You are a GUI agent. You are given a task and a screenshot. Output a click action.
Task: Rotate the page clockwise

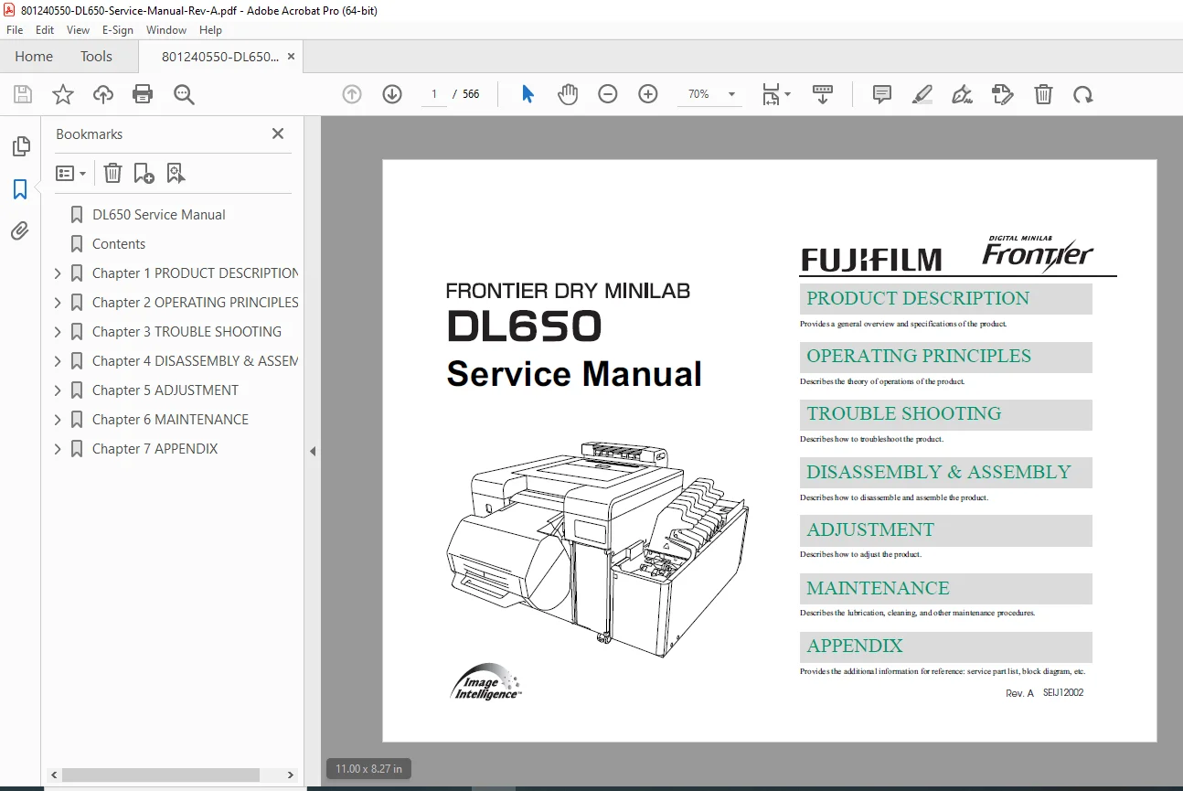pos(1083,94)
